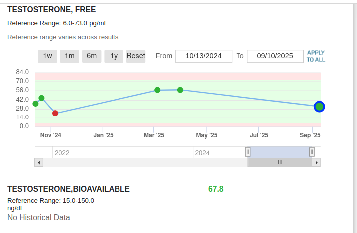The image size is (357, 233).
Task: Click the left range selector handle
Action: pos(248,152)
